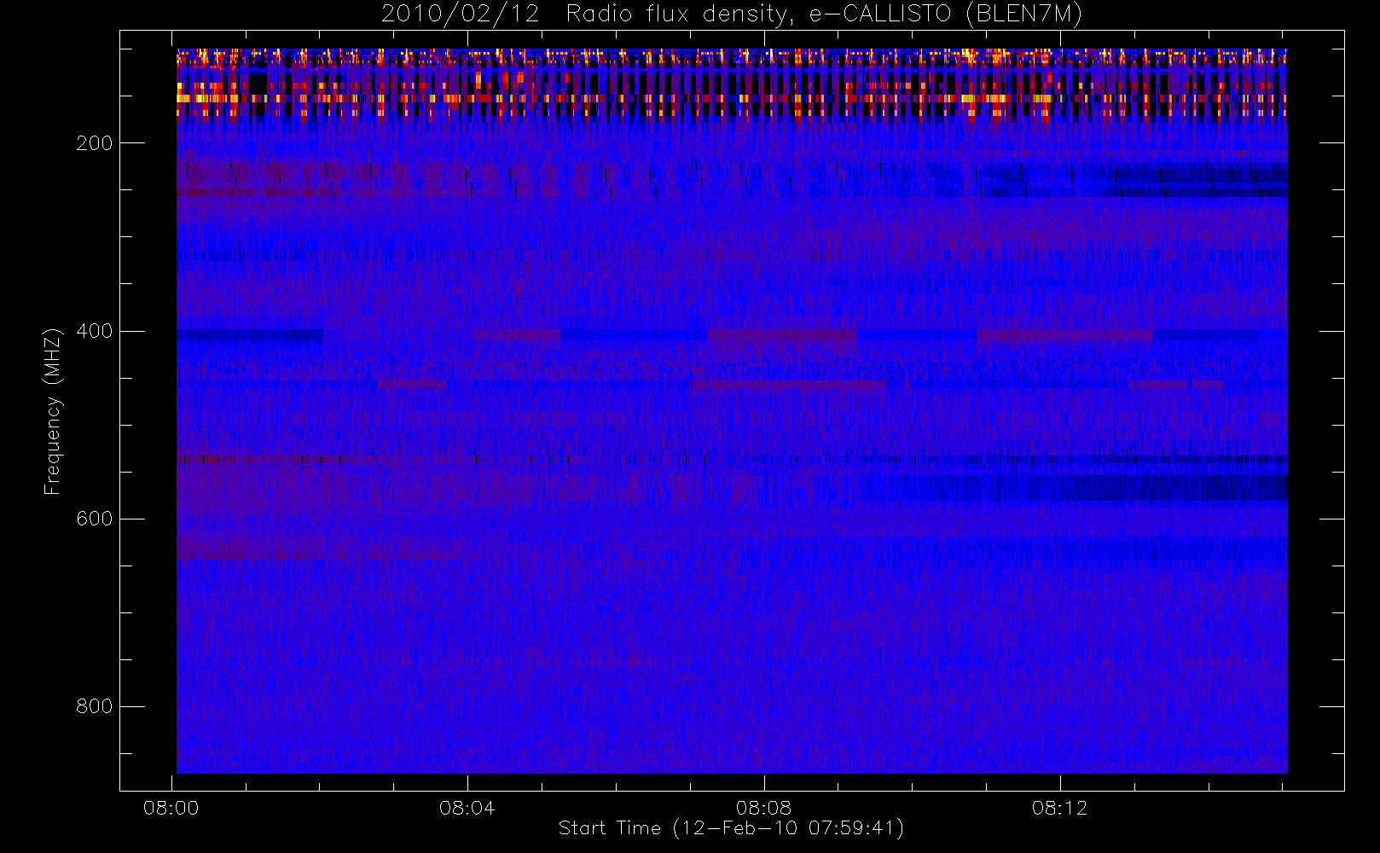Viewport: 1380px width, 853px height.
Task: Click the '400' frequency tick label
Action: [94, 331]
